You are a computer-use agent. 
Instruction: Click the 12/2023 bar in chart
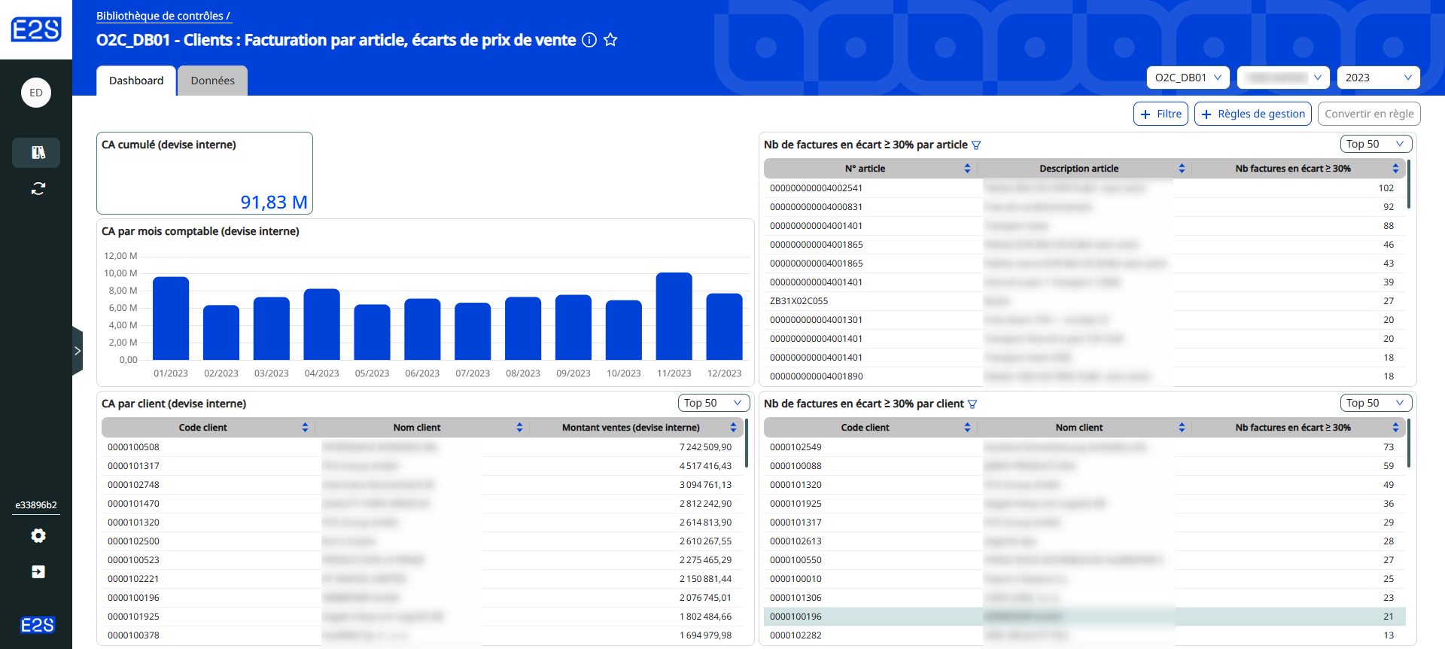[x=724, y=327]
